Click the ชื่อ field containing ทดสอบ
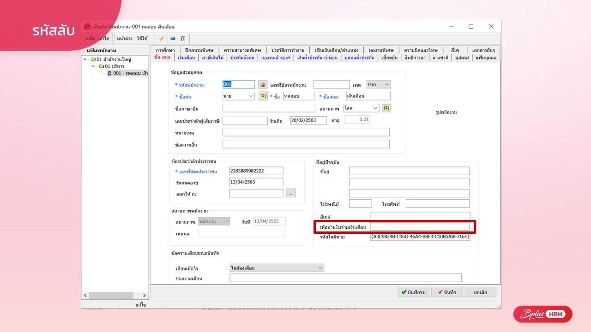The width and height of the screenshot is (591, 332). (299, 96)
